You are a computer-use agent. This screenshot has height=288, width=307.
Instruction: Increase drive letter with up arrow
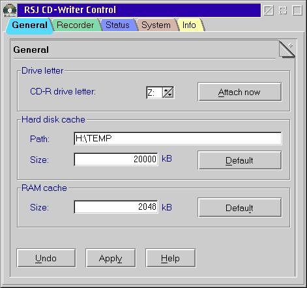[166, 91]
